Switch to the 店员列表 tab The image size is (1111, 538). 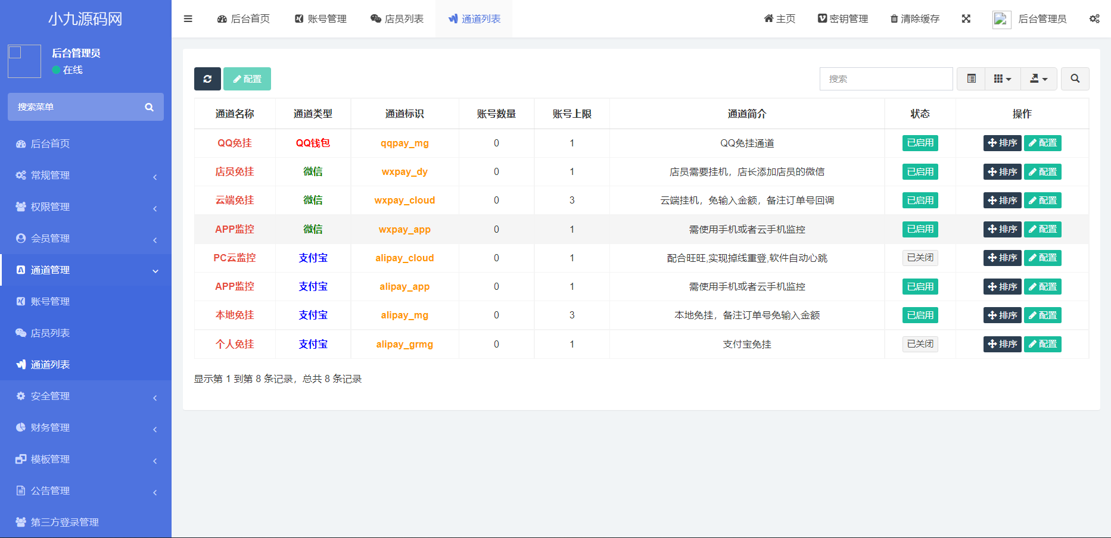[397, 19]
